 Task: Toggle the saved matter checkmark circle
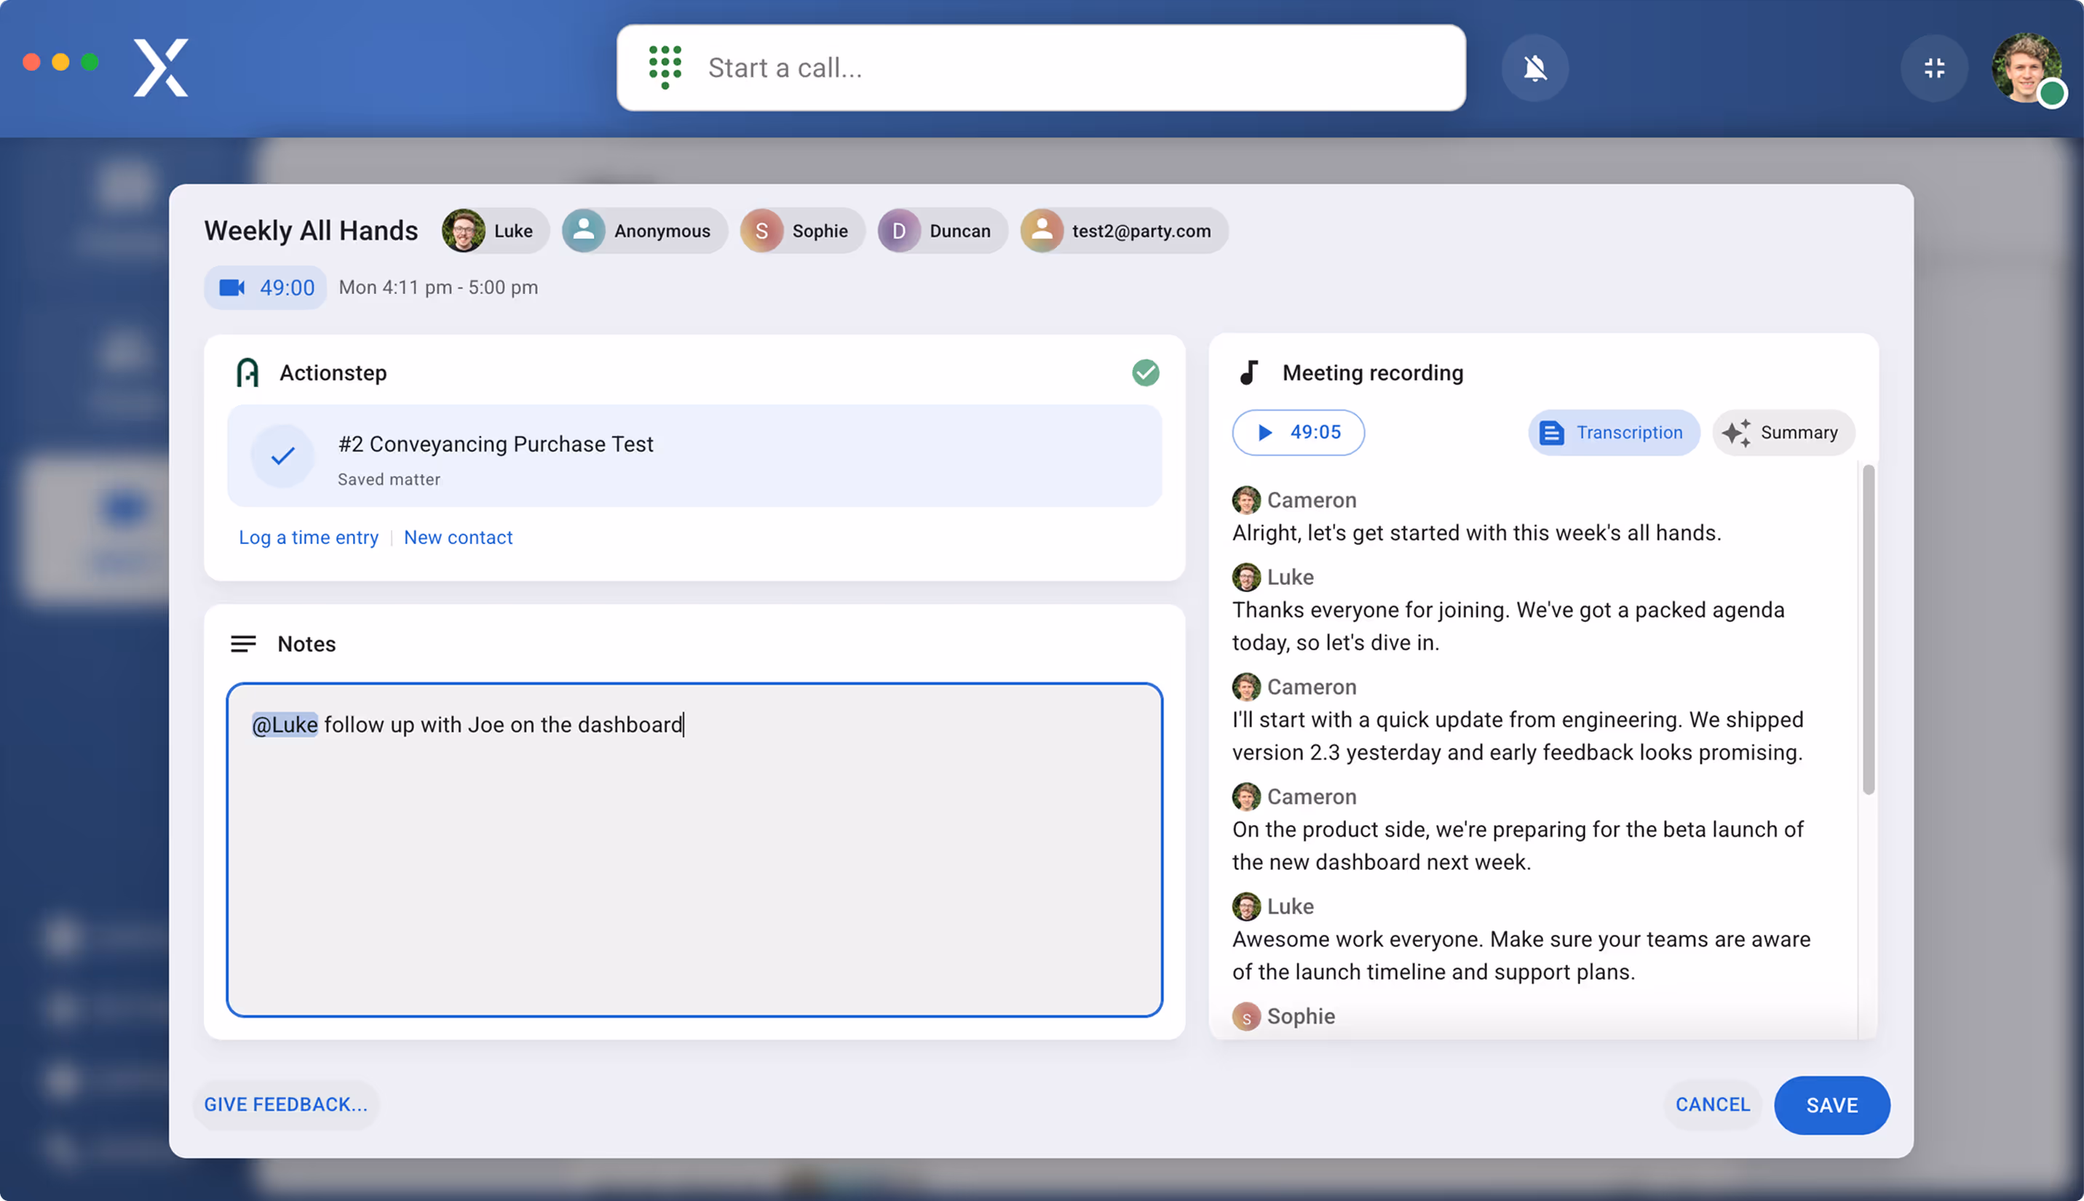[x=282, y=455]
